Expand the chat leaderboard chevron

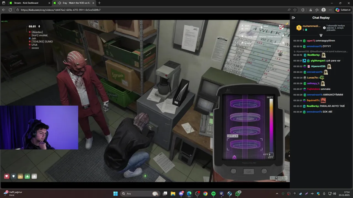[321, 35]
